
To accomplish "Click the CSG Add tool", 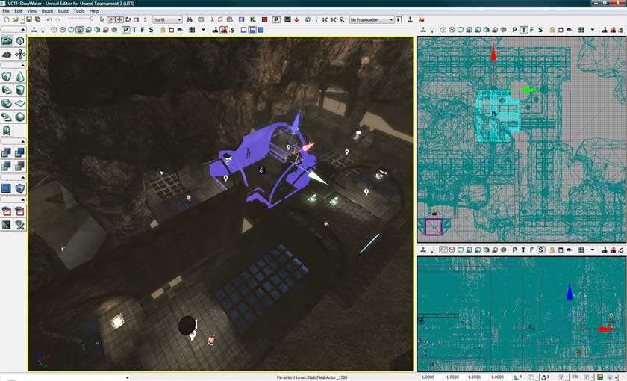I will (x=7, y=152).
